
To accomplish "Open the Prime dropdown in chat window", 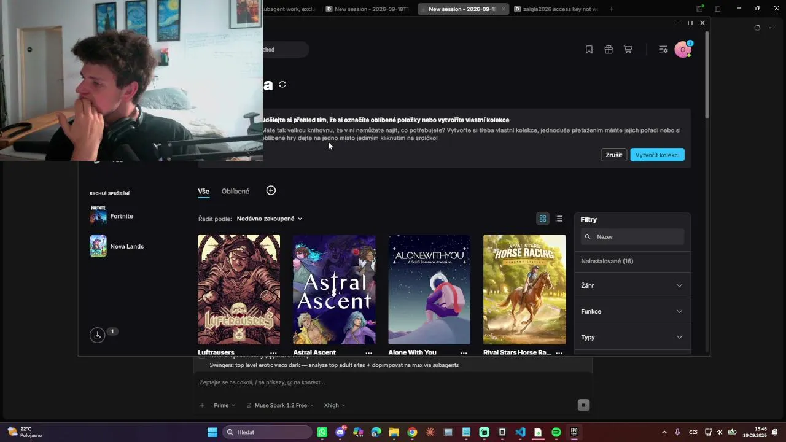I will tap(224, 405).
